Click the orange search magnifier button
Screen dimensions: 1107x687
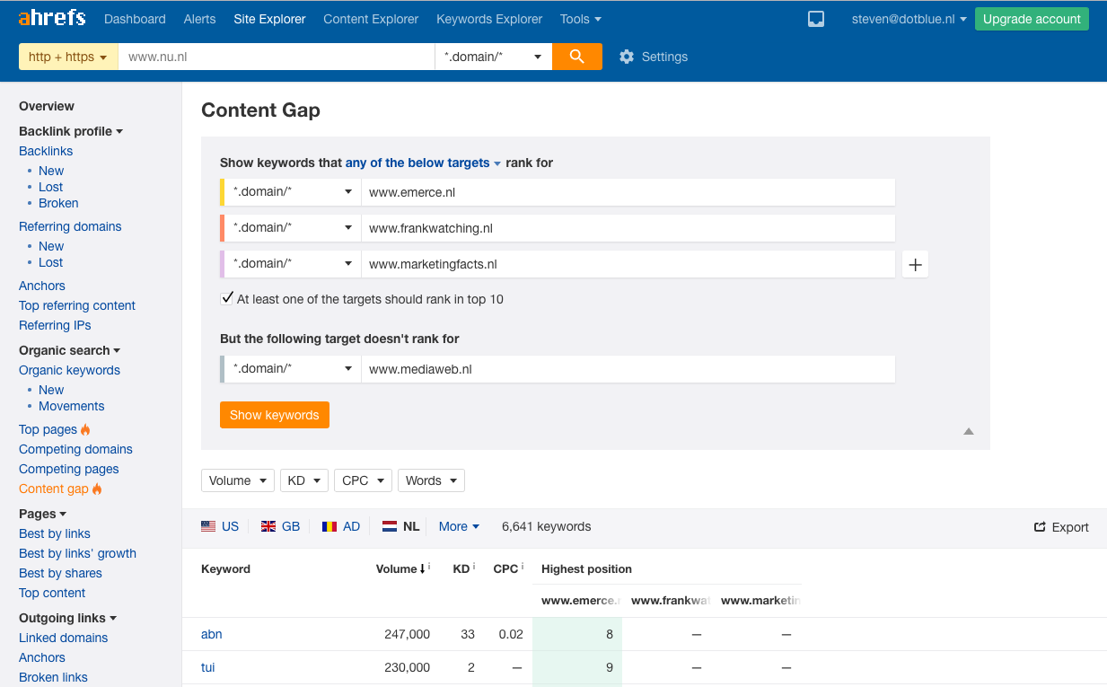577,57
